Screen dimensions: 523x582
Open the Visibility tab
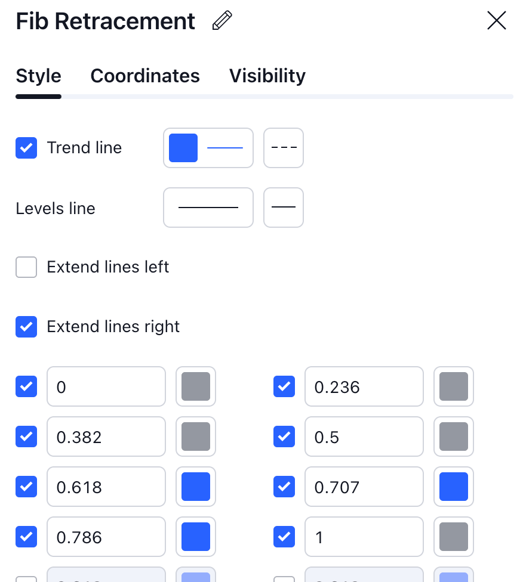(267, 76)
